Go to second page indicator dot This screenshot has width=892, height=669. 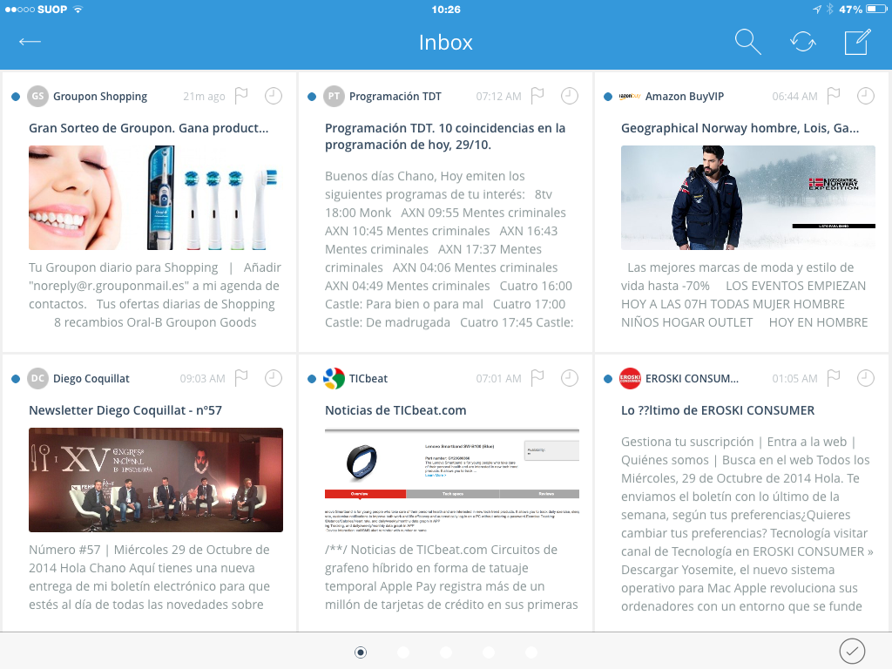click(x=403, y=652)
